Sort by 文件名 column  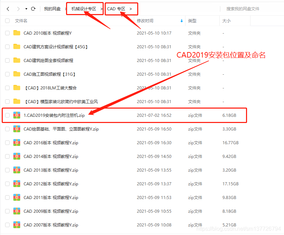click(21, 21)
